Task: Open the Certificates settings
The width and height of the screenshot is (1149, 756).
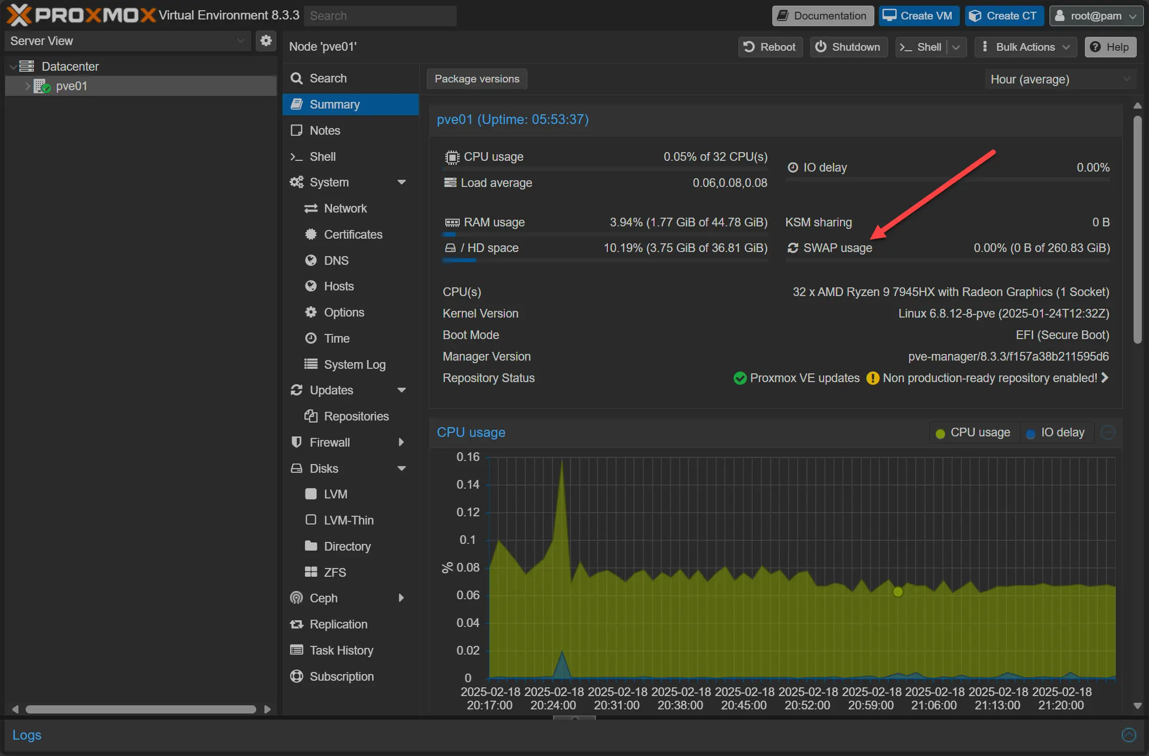Action: click(353, 234)
